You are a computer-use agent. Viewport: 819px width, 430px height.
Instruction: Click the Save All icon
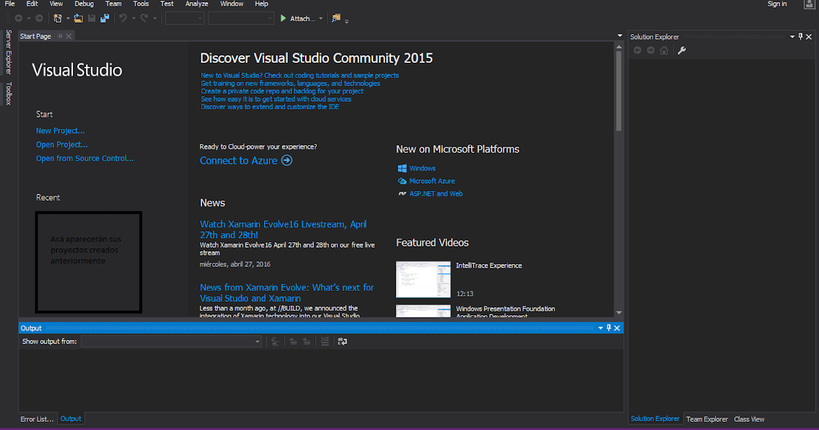pyautogui.click(x=104, y=18)
